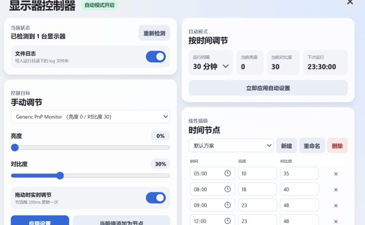Click the clock icon in the 09:00 row
The width and height of the screenshot is (365, 225).
coord(227,205)
